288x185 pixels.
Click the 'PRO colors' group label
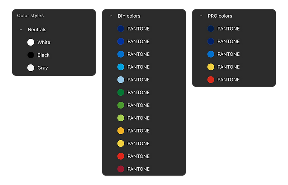click(x=220, y=16)
